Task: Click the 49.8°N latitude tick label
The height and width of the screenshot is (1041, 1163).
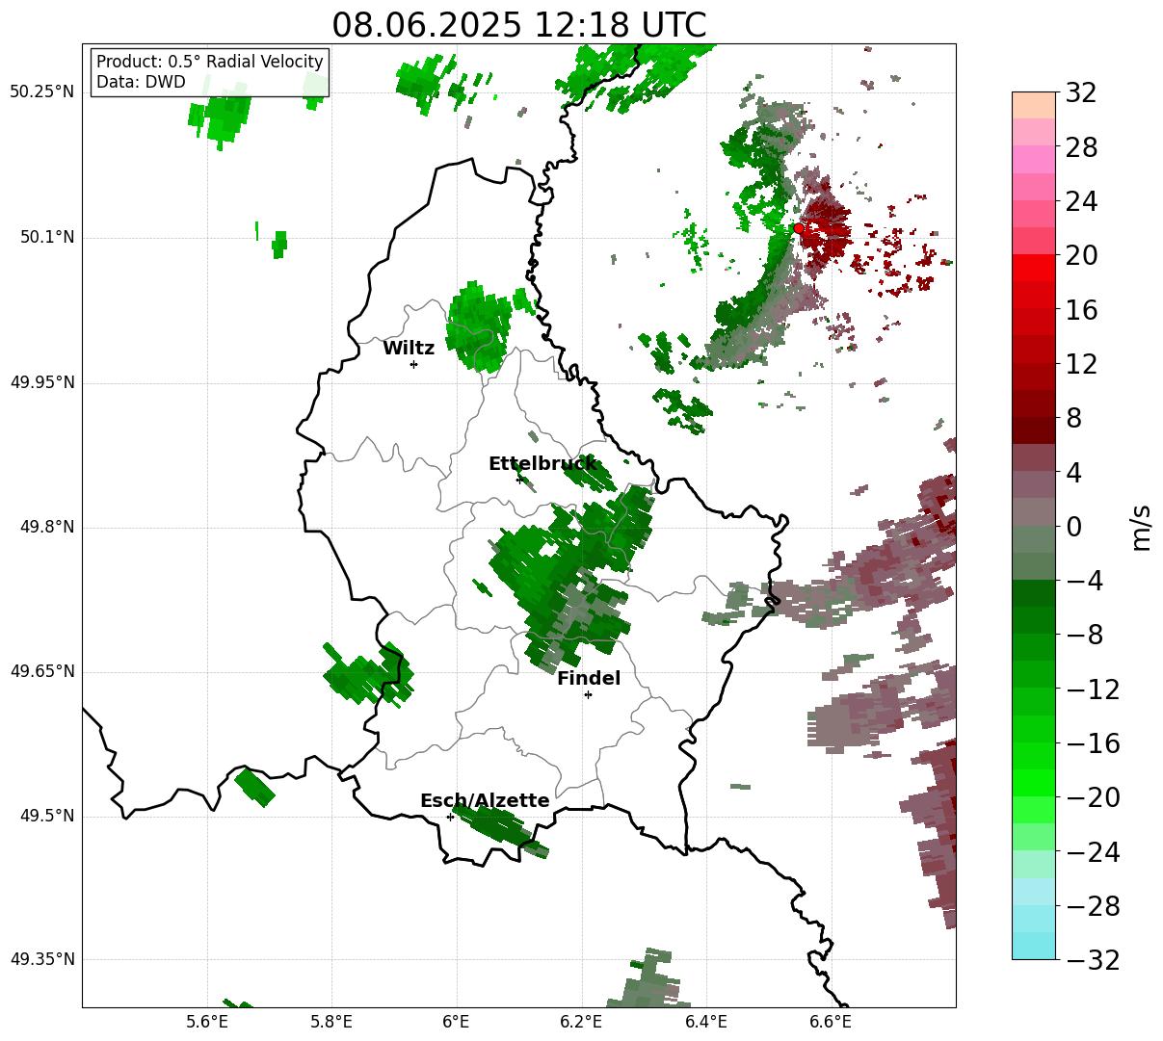Action: pyautogui.click(x=46, y=527)
